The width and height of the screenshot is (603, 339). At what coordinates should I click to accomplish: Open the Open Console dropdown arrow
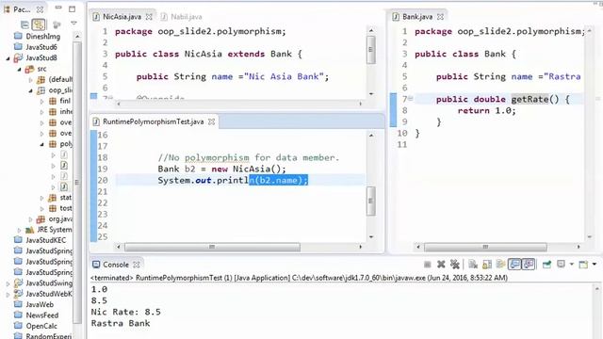pyautogui.click(x=595, y=265)
